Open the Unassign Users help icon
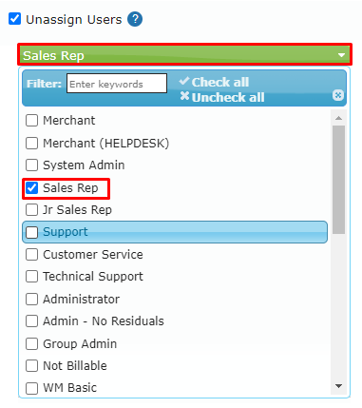The width and height of the screenshot is (362, 408). [135, 19]
